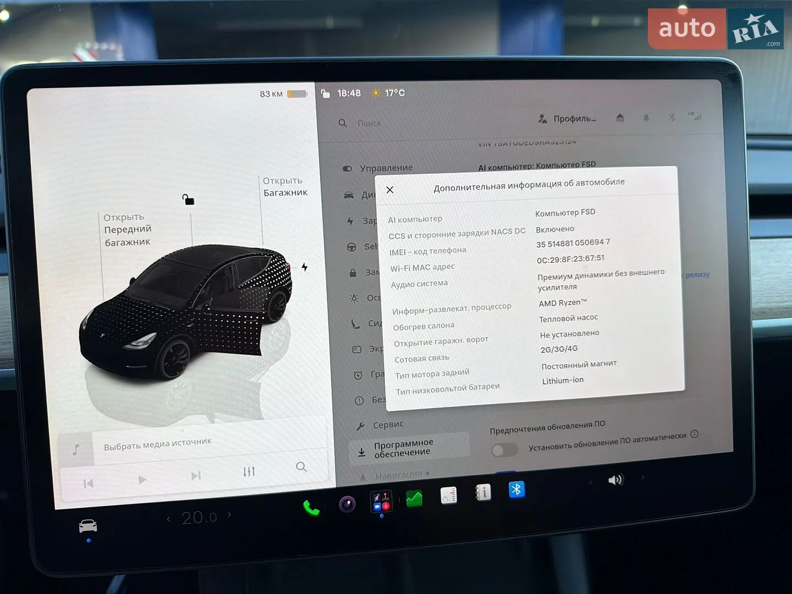Select the sidebar item with padlock icon

point(364,273)
